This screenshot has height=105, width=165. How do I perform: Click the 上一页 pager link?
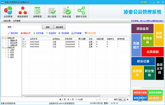[x=98, y=100]
